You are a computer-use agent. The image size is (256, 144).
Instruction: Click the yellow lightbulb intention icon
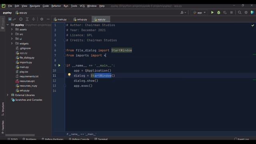(69, 75)
